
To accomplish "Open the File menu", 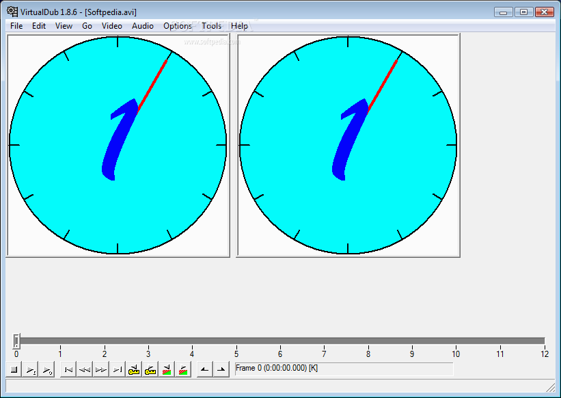I will 16,26.
